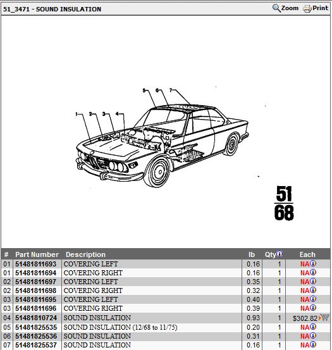The width and height of the screenshot is (332, 350).
Task: Open part number 51481810724 link
Action: pyautogui.click(x=35, y=318)
